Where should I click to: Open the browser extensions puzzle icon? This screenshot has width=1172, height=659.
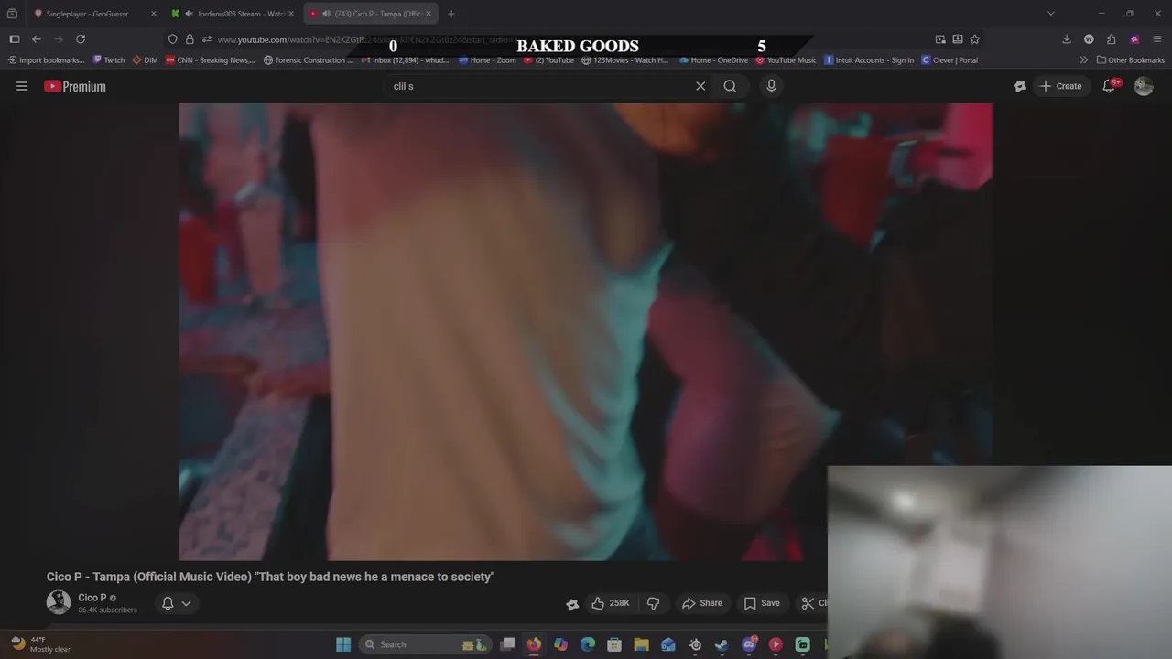pos(1111,39)
